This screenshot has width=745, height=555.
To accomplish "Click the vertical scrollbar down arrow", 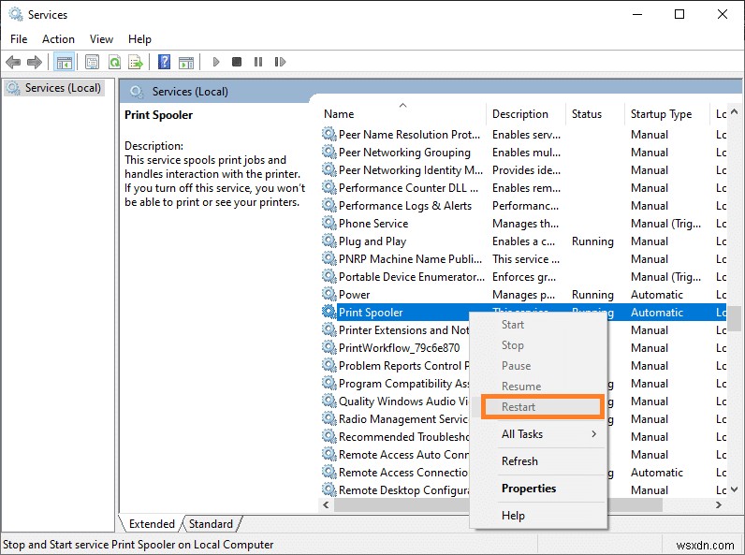I will point(734,489).
